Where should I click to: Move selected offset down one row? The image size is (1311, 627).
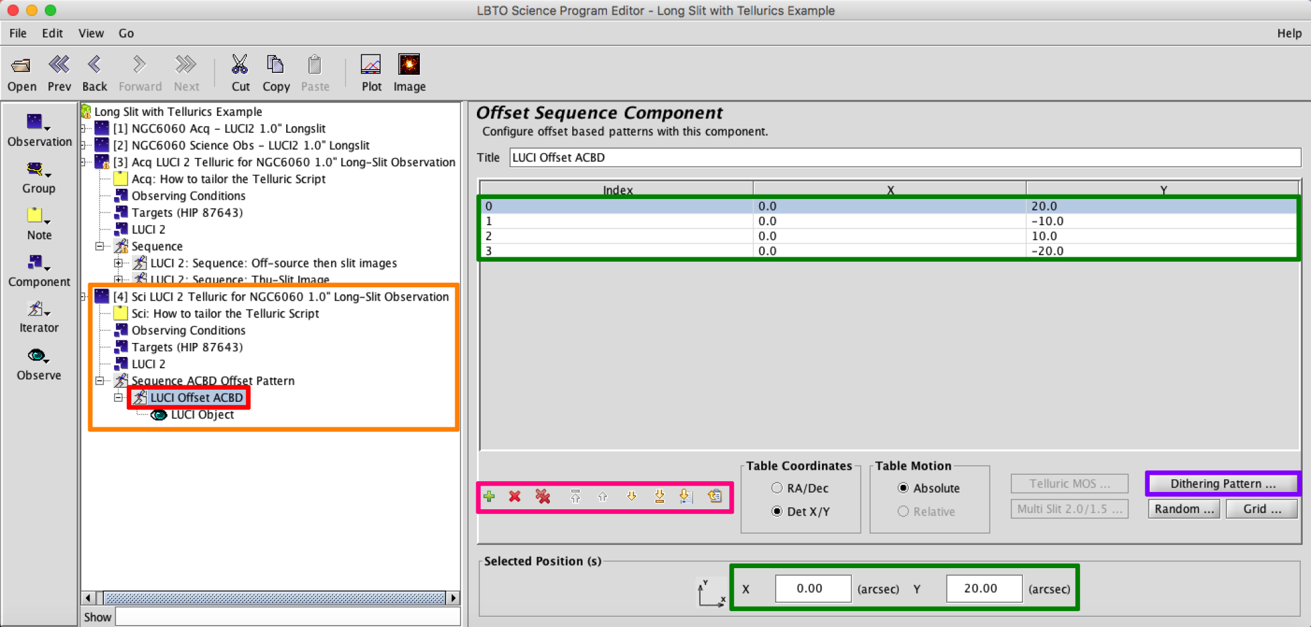(x=631, y=496)
